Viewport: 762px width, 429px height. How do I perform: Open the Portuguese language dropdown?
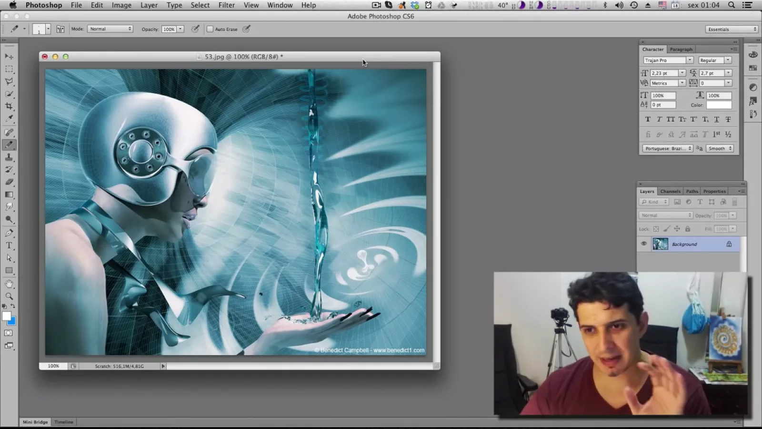point(668,148)
